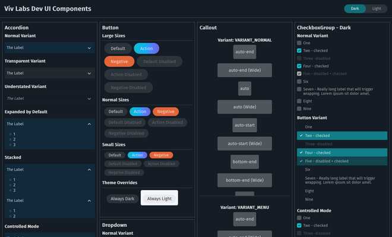The width and height of the screenshot is (392, 237).
Task: Click the small Action button
Action: tap(137, 155)
